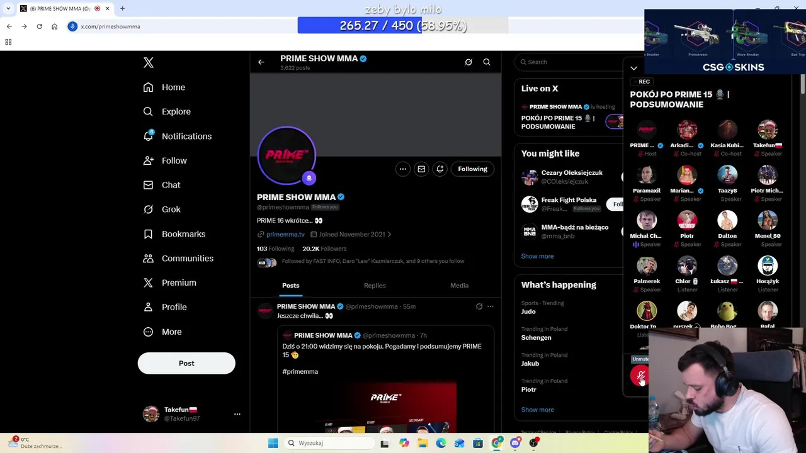Go back from PRIME SHOW MMA profile
Viewport: 806px width, 453px height.
(x=261, y=62)
